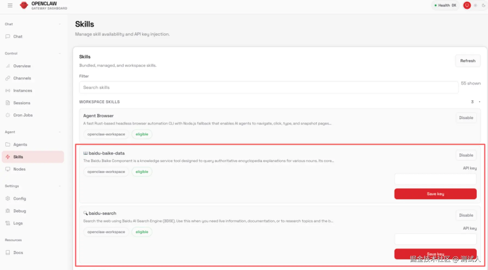Click the Refresh button for skills
The image size is (488, 270).
pyautogui.click(x=468, y=61)
